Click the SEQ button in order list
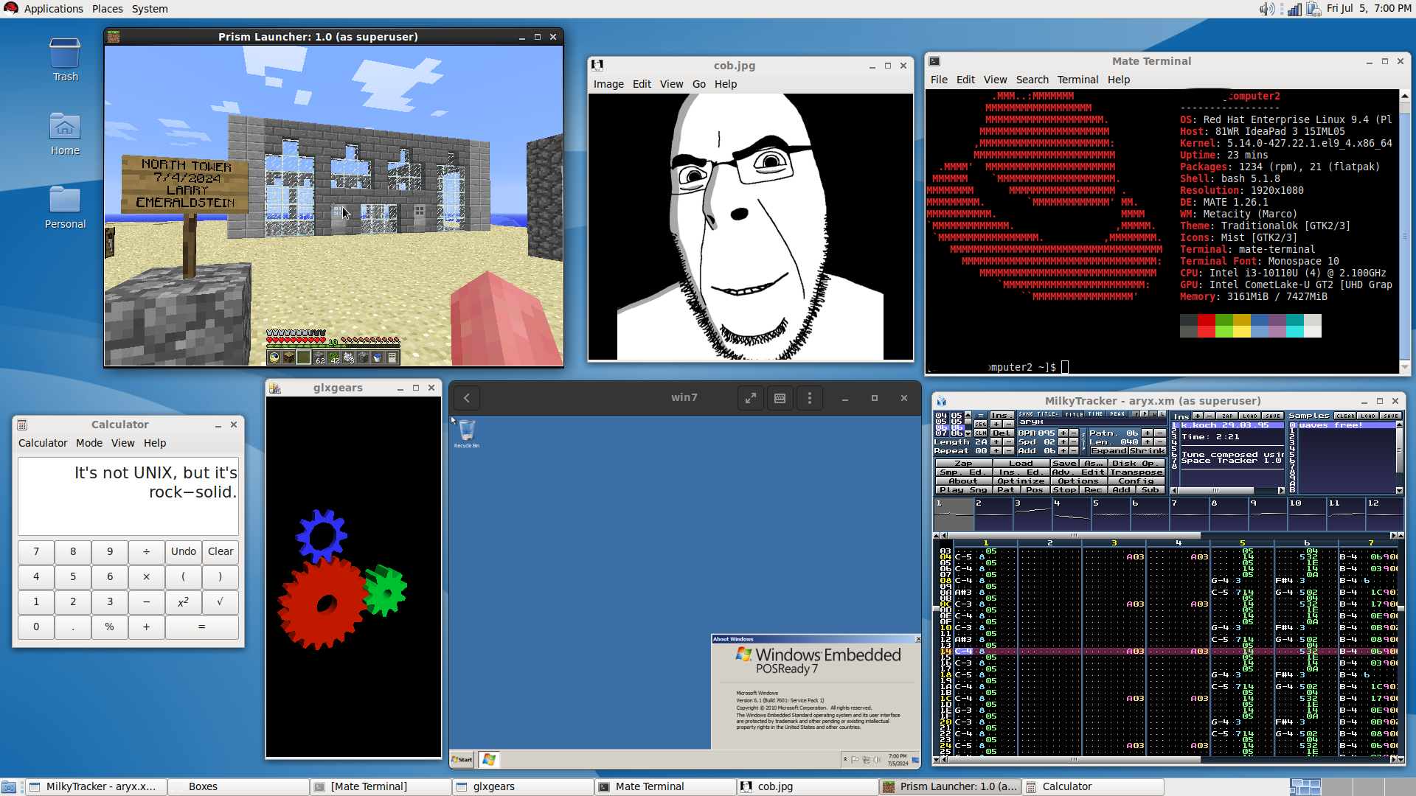The height and width of the screenshot is (796, 1416). click(980, 424)
